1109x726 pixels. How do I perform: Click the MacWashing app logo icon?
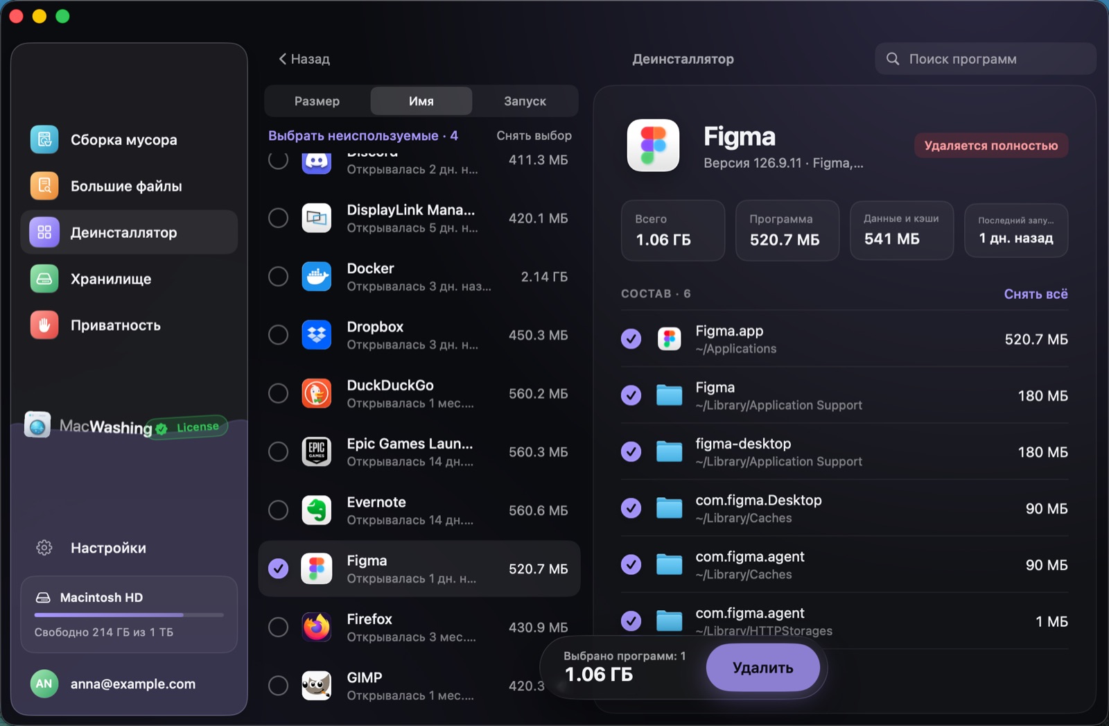[37, 425]
